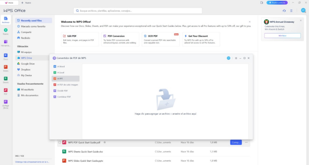Open the main hamburger menu in header

coord(291,11)
